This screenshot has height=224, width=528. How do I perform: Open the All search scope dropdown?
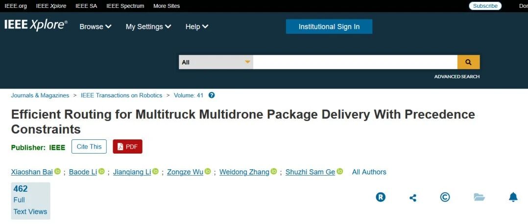click(216, 62)
